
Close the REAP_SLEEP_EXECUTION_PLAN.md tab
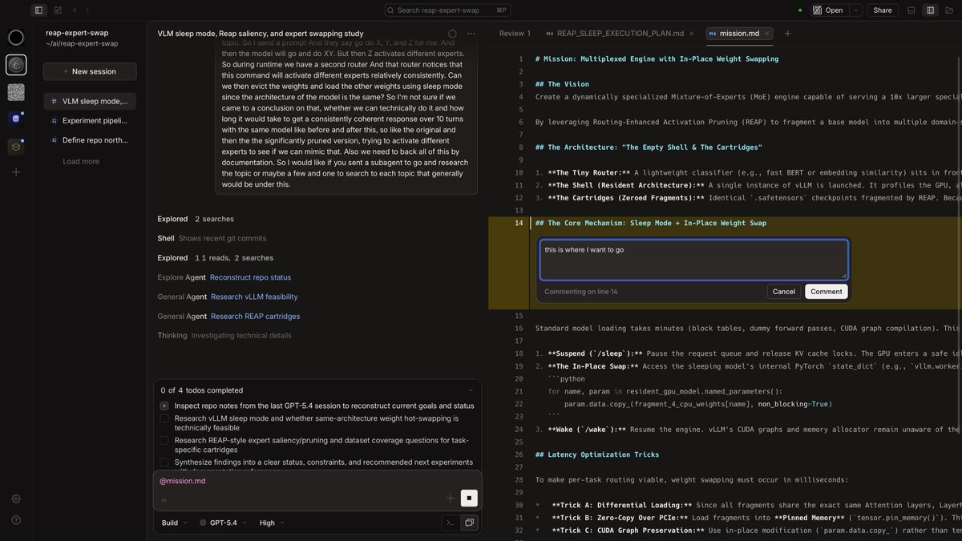(693, 34)
